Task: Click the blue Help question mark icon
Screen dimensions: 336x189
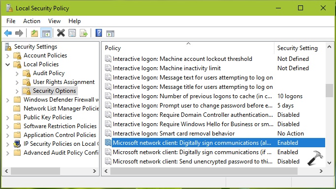Action: [x=99, y=33]
